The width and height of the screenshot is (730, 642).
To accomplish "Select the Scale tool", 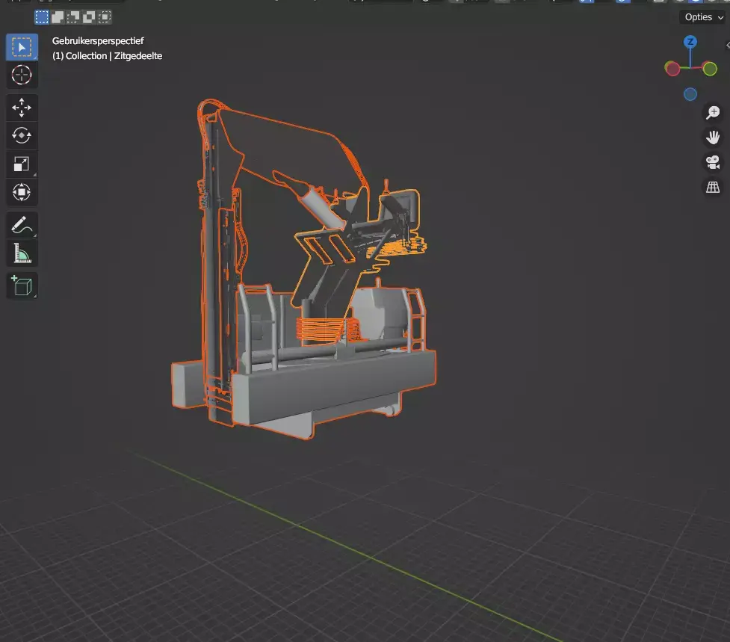I will point(22,164).
